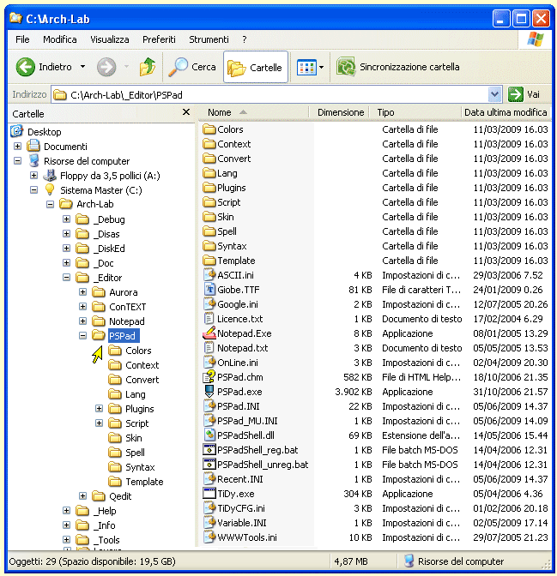Sort by the Dimensione column header
The image size is (557, 576).
coord(341,112)
